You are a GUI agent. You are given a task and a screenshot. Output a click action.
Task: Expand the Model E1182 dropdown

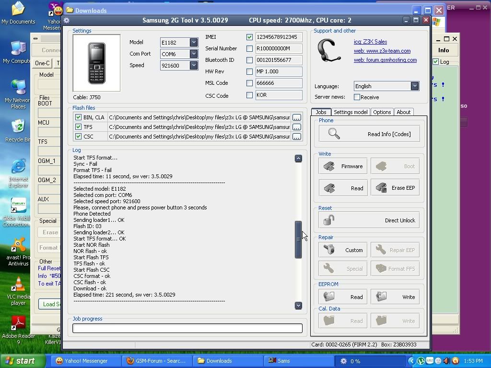pos(194,42)
